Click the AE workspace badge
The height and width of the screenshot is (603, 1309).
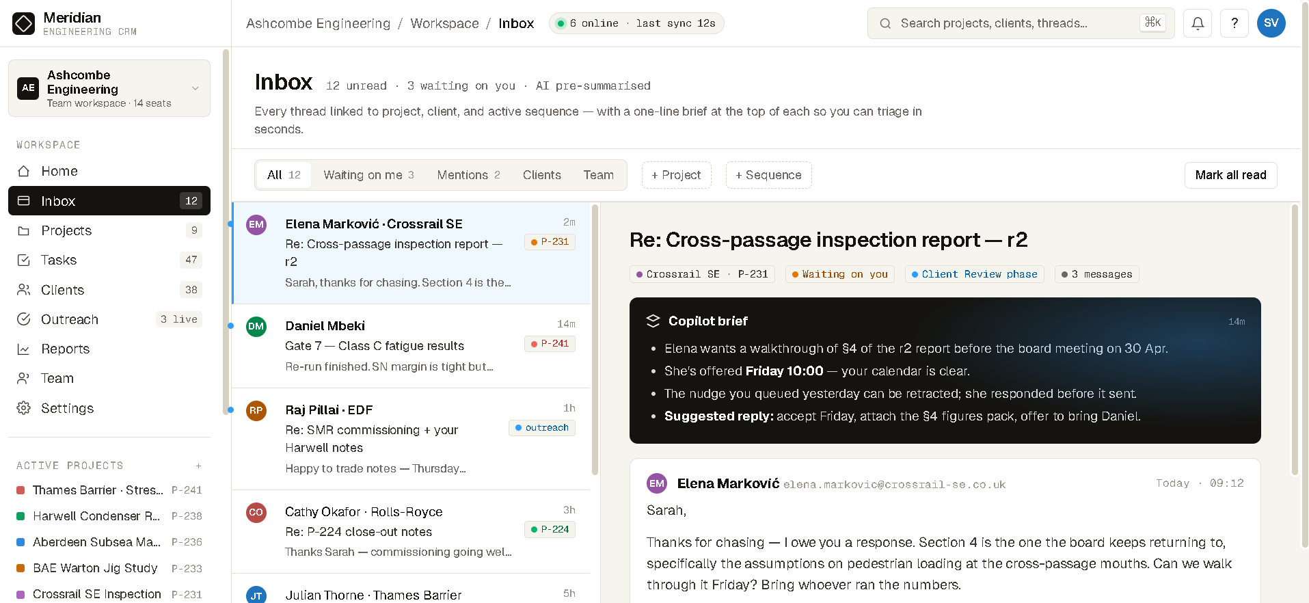click(x=28, y=88)
